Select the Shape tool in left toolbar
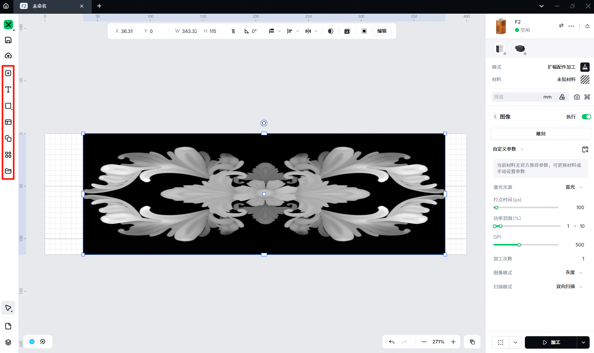This screenshot has width=594, height=353. (x=8, y=106)
